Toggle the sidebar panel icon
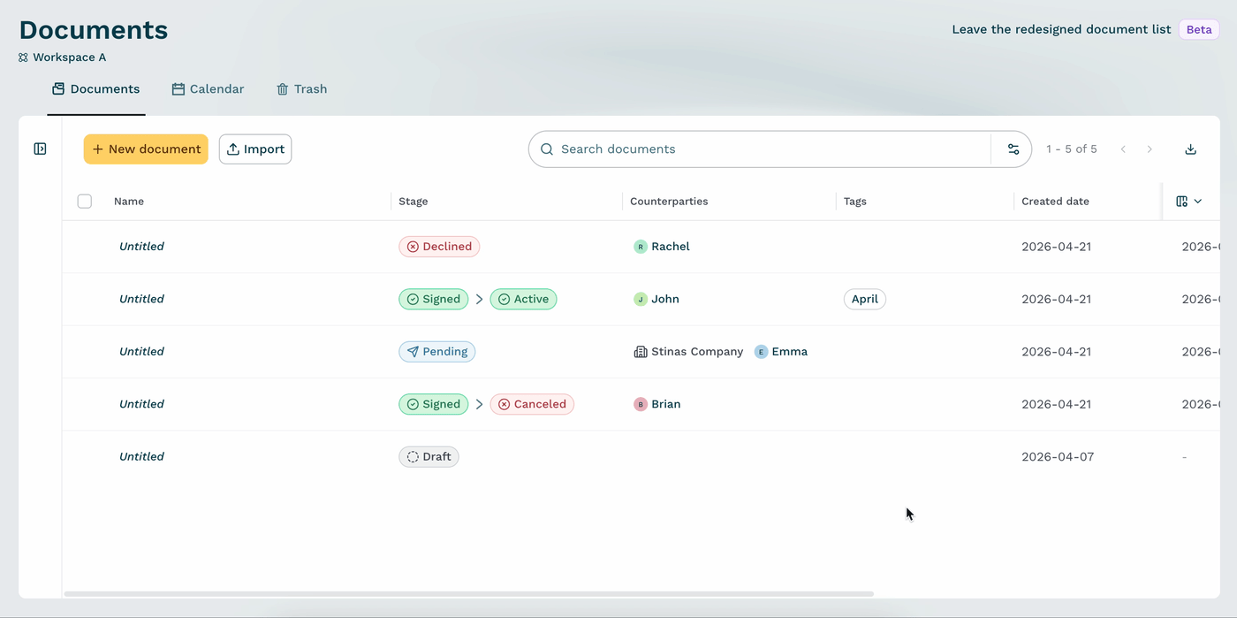 click(x=40, y=149)
